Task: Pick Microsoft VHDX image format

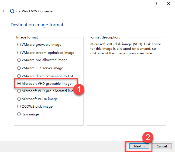Action: point(37,99)
